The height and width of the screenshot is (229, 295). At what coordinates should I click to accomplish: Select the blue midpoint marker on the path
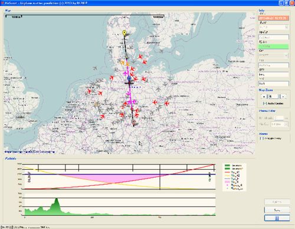click(x=129, y=79)
